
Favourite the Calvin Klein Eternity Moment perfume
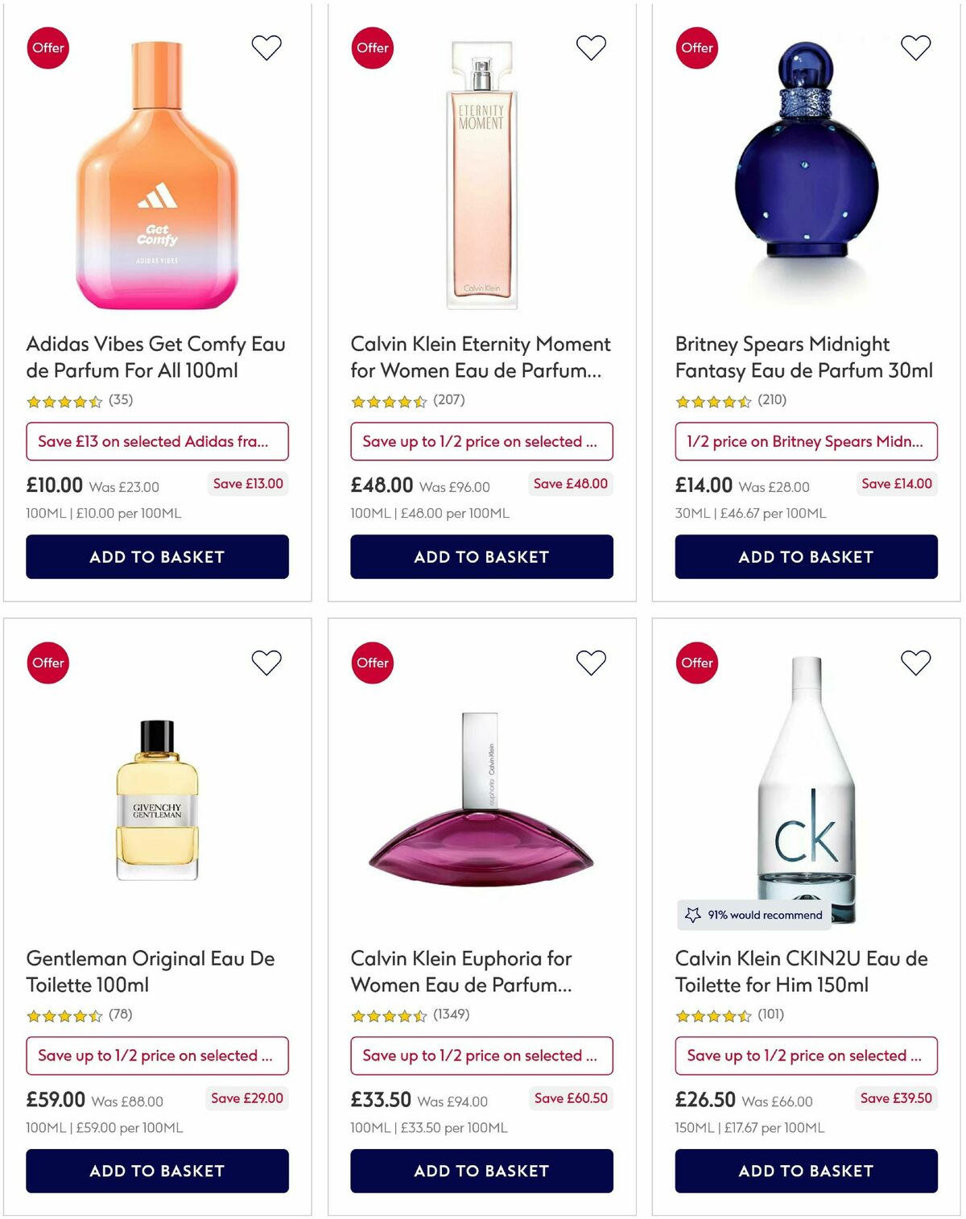[591, 48]
